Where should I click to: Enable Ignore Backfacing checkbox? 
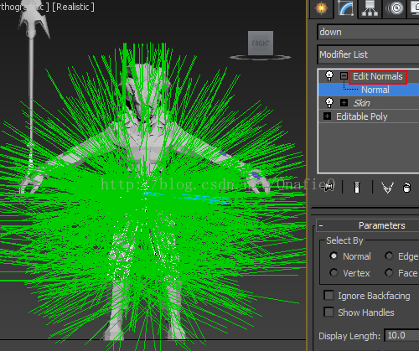328,296
